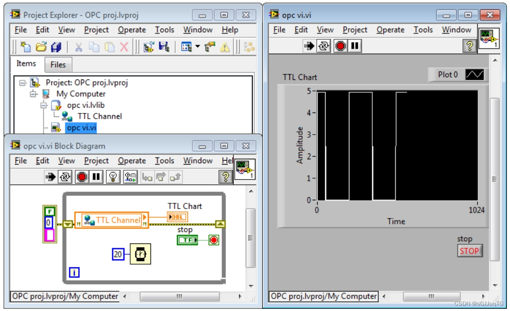Click Run Continuously in opc vi.vi front panel

[x=324, y=46]
